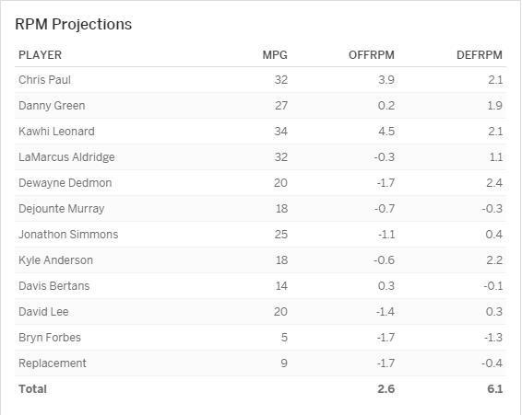Screen dimensions: 522x415
Task: Select Bryn Forbes in the table
Action: pos(50,338)
